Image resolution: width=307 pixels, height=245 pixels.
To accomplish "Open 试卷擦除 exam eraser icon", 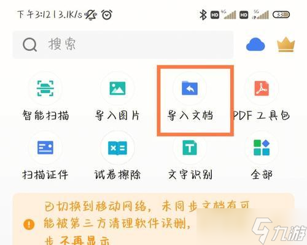I will point(117,148).
